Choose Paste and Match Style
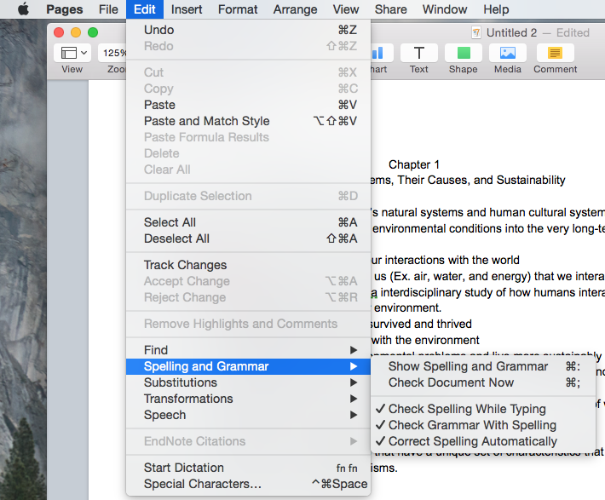This screenshot has height=500, width=605. click(x=248, y=121)
